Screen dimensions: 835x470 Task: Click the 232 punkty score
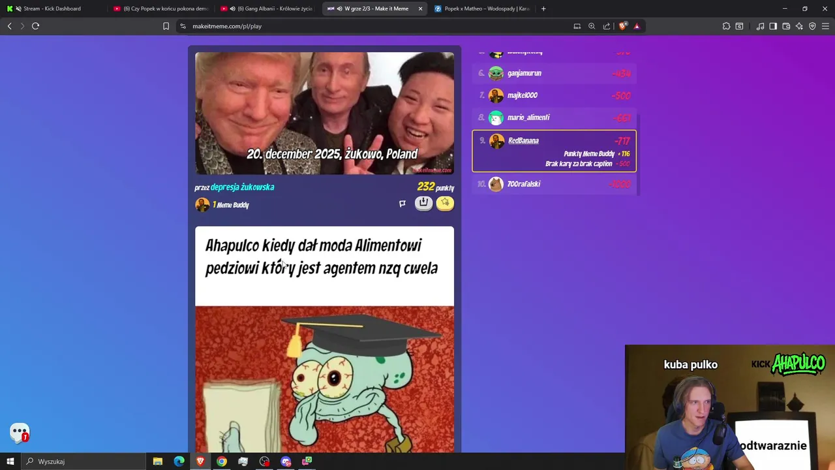(436, 187)
